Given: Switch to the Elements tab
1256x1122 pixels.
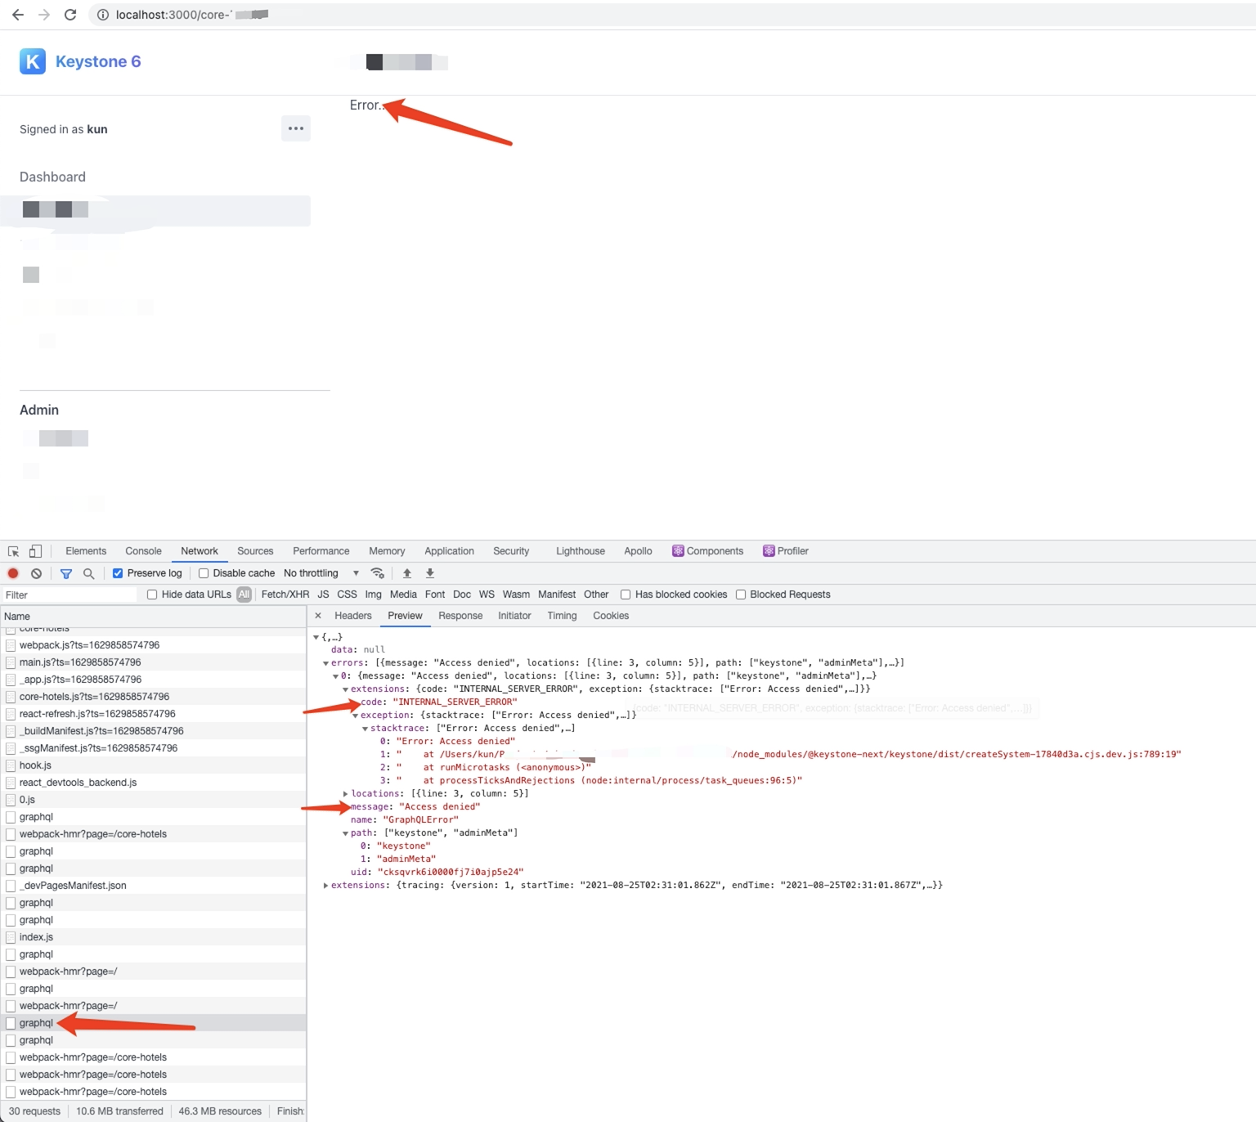Looking at the screenshot, I should click(x=86, y=551).
